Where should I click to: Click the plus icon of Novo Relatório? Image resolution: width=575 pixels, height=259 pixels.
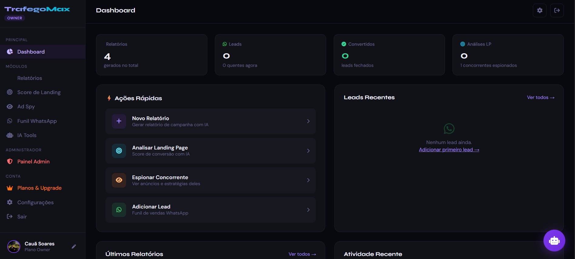point(119,121)
